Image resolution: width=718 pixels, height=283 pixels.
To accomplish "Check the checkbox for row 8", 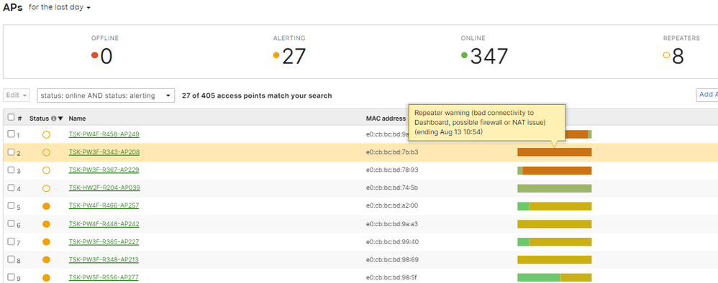I will tap(11, 259).
